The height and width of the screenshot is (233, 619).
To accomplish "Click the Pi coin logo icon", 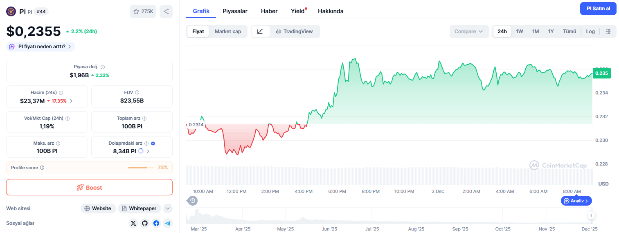I will point(11,11).
